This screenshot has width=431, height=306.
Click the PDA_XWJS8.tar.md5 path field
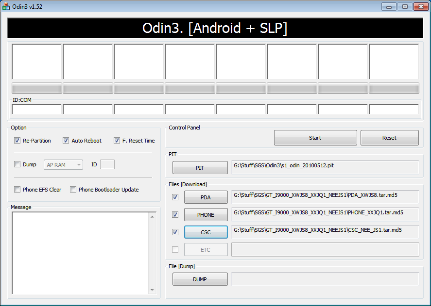click(325, 197)
